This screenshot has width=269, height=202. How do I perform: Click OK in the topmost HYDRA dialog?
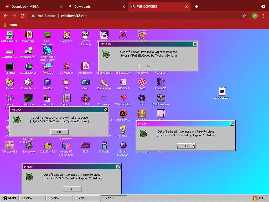click(149, 66)
